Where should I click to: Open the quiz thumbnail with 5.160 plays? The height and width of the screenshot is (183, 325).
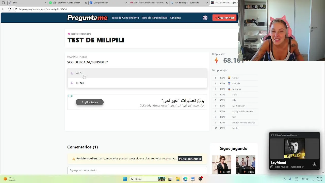pyautogui.click(x=221, y=165)
